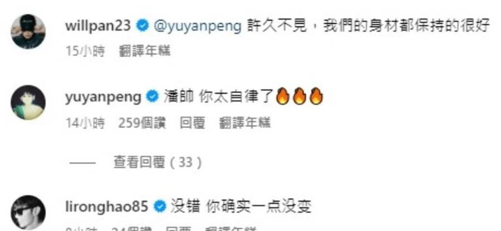Image resolution: width=501 pixels, height=231 pixels.
Task: Click the 14小時 timestamp
Action: 85,122
